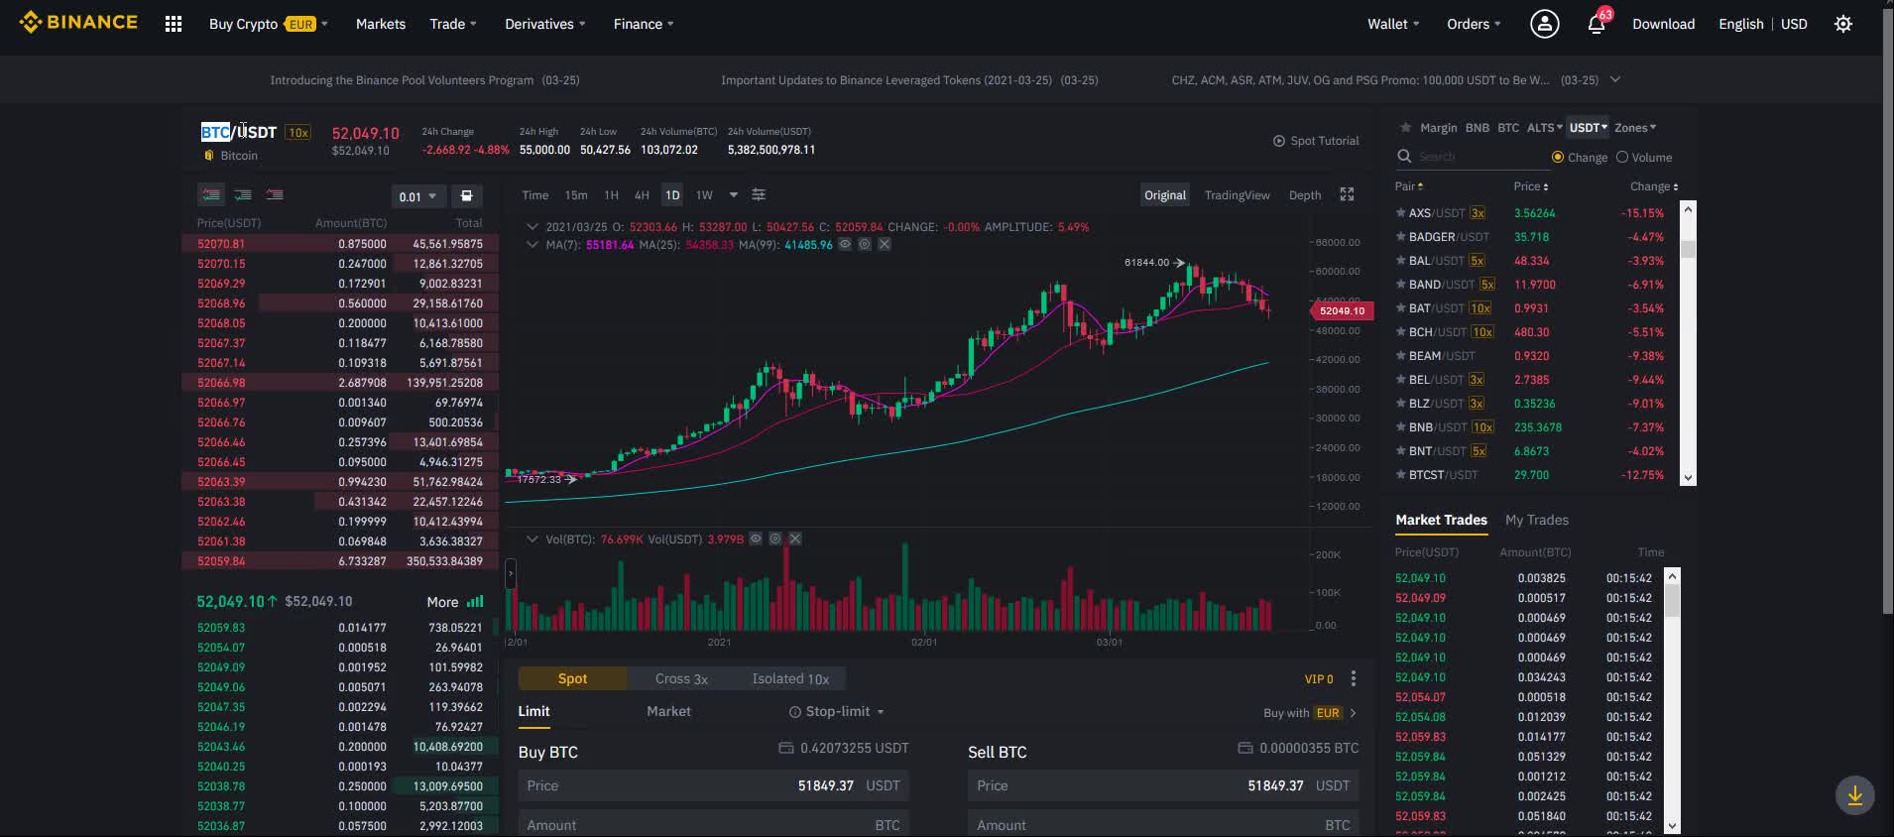The height and width of the screenshot is (837, 1894).
Task: Open Binance Pool Volunteers Program announcement
Action: coord(424,79)
